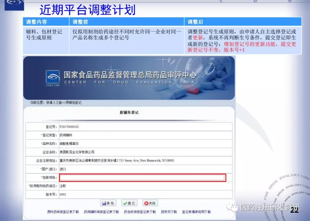Click the CFDA CDE logo in banner
Screen dimensions: 310x221
pyautogui.click(x=53, y=78)
